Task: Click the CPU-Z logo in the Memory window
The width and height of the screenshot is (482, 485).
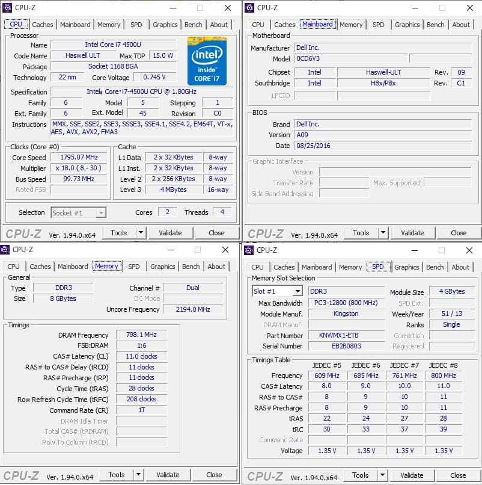Action: tap(22, 475)
